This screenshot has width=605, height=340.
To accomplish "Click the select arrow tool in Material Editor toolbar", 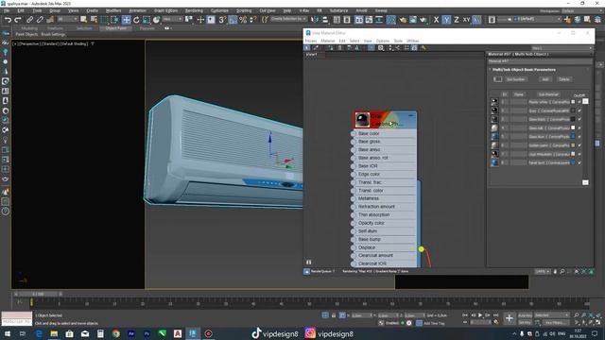I will click(307, 48).
